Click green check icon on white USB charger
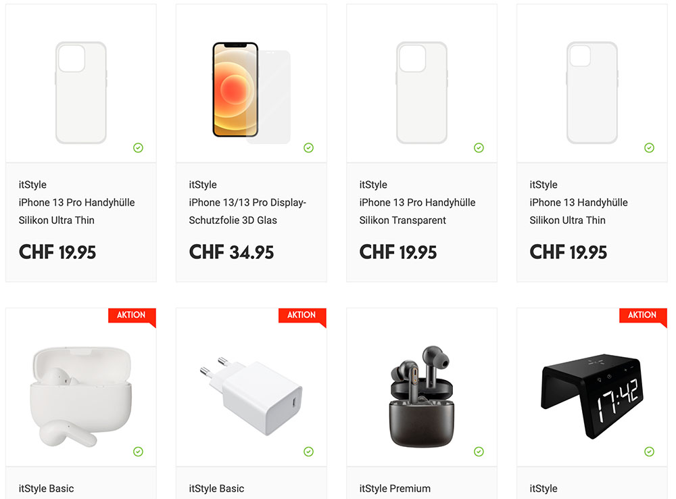676x499 pixels. (309, 452)
